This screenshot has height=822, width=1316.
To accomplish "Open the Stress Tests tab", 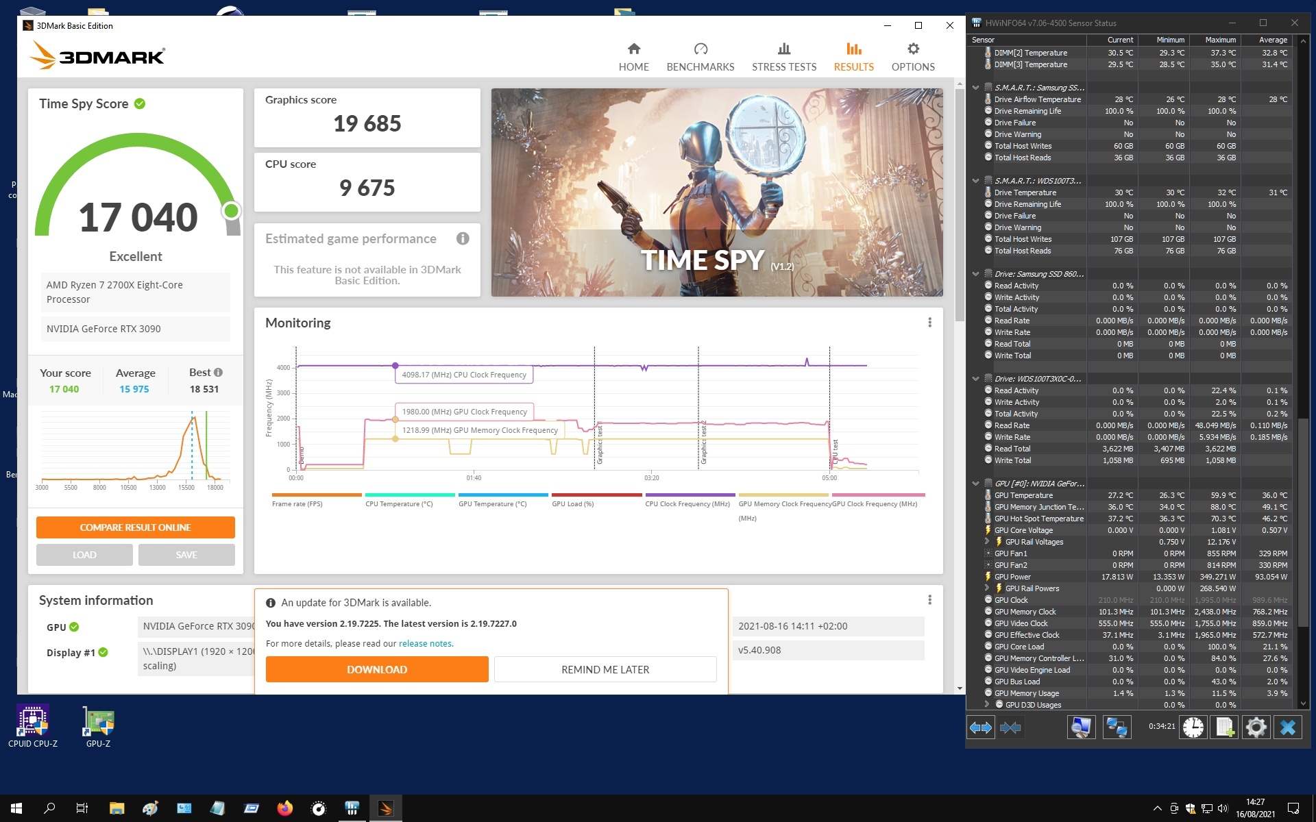I will coord(783,57).
